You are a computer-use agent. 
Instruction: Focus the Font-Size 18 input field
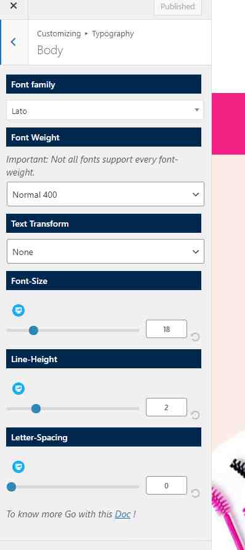tap(166, 329)
